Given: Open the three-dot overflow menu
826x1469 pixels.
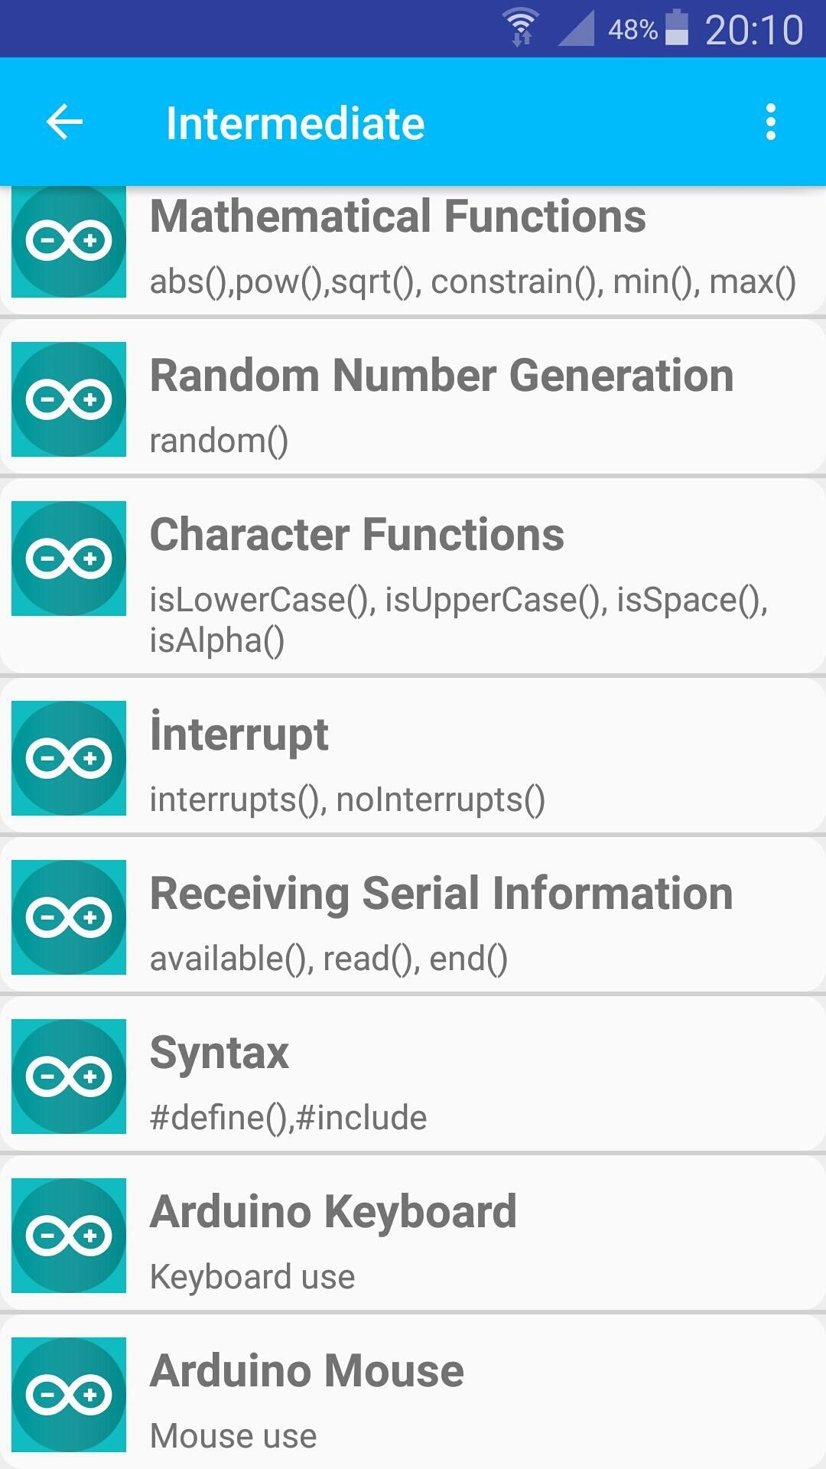Looking at the screenshot, I should click(770, 122).
